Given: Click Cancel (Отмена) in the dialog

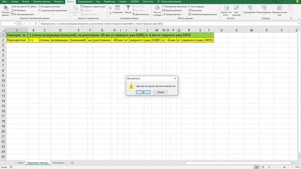Looking at the screenshot, I should [x=160, y=92].
